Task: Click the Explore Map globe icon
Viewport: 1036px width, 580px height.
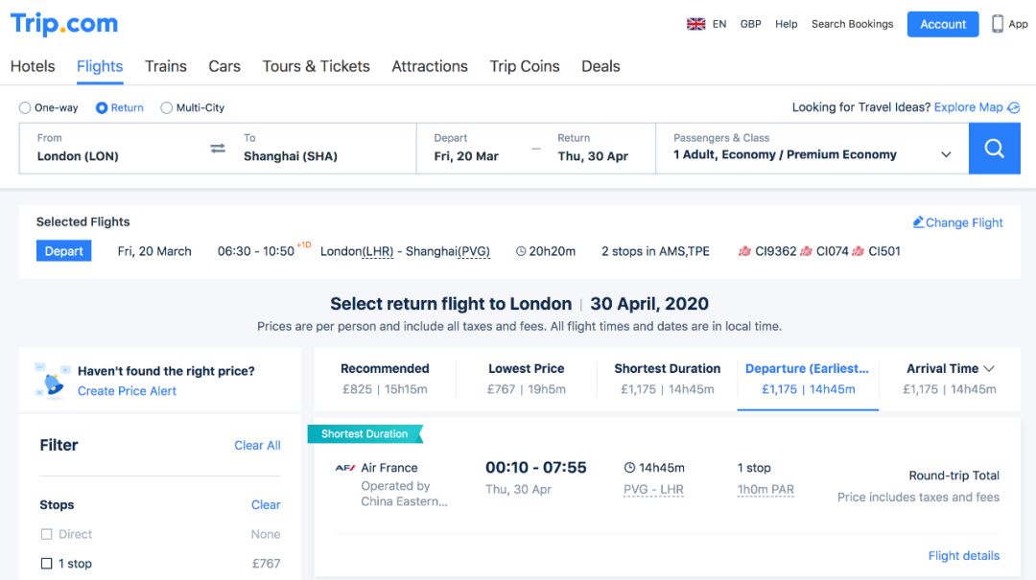Action: point(1014,108)
